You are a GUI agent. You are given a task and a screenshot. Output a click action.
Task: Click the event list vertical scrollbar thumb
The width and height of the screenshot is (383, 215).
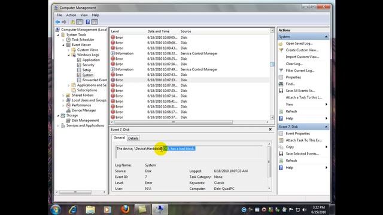(272, 64)
